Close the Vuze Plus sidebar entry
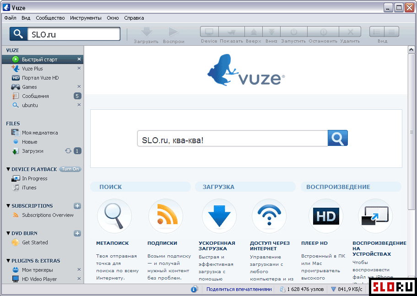417x296 pixels. coord(79,68)
